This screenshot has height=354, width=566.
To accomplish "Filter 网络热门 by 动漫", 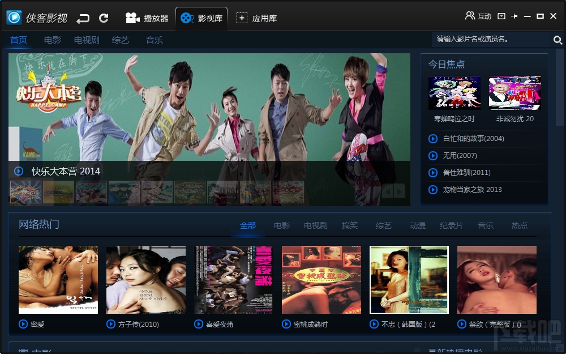I will coord(418,225).
